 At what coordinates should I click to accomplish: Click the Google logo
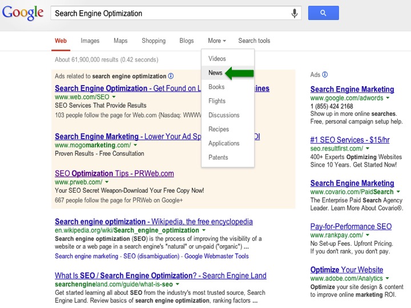pyautogui.click(x=23, y=13)
